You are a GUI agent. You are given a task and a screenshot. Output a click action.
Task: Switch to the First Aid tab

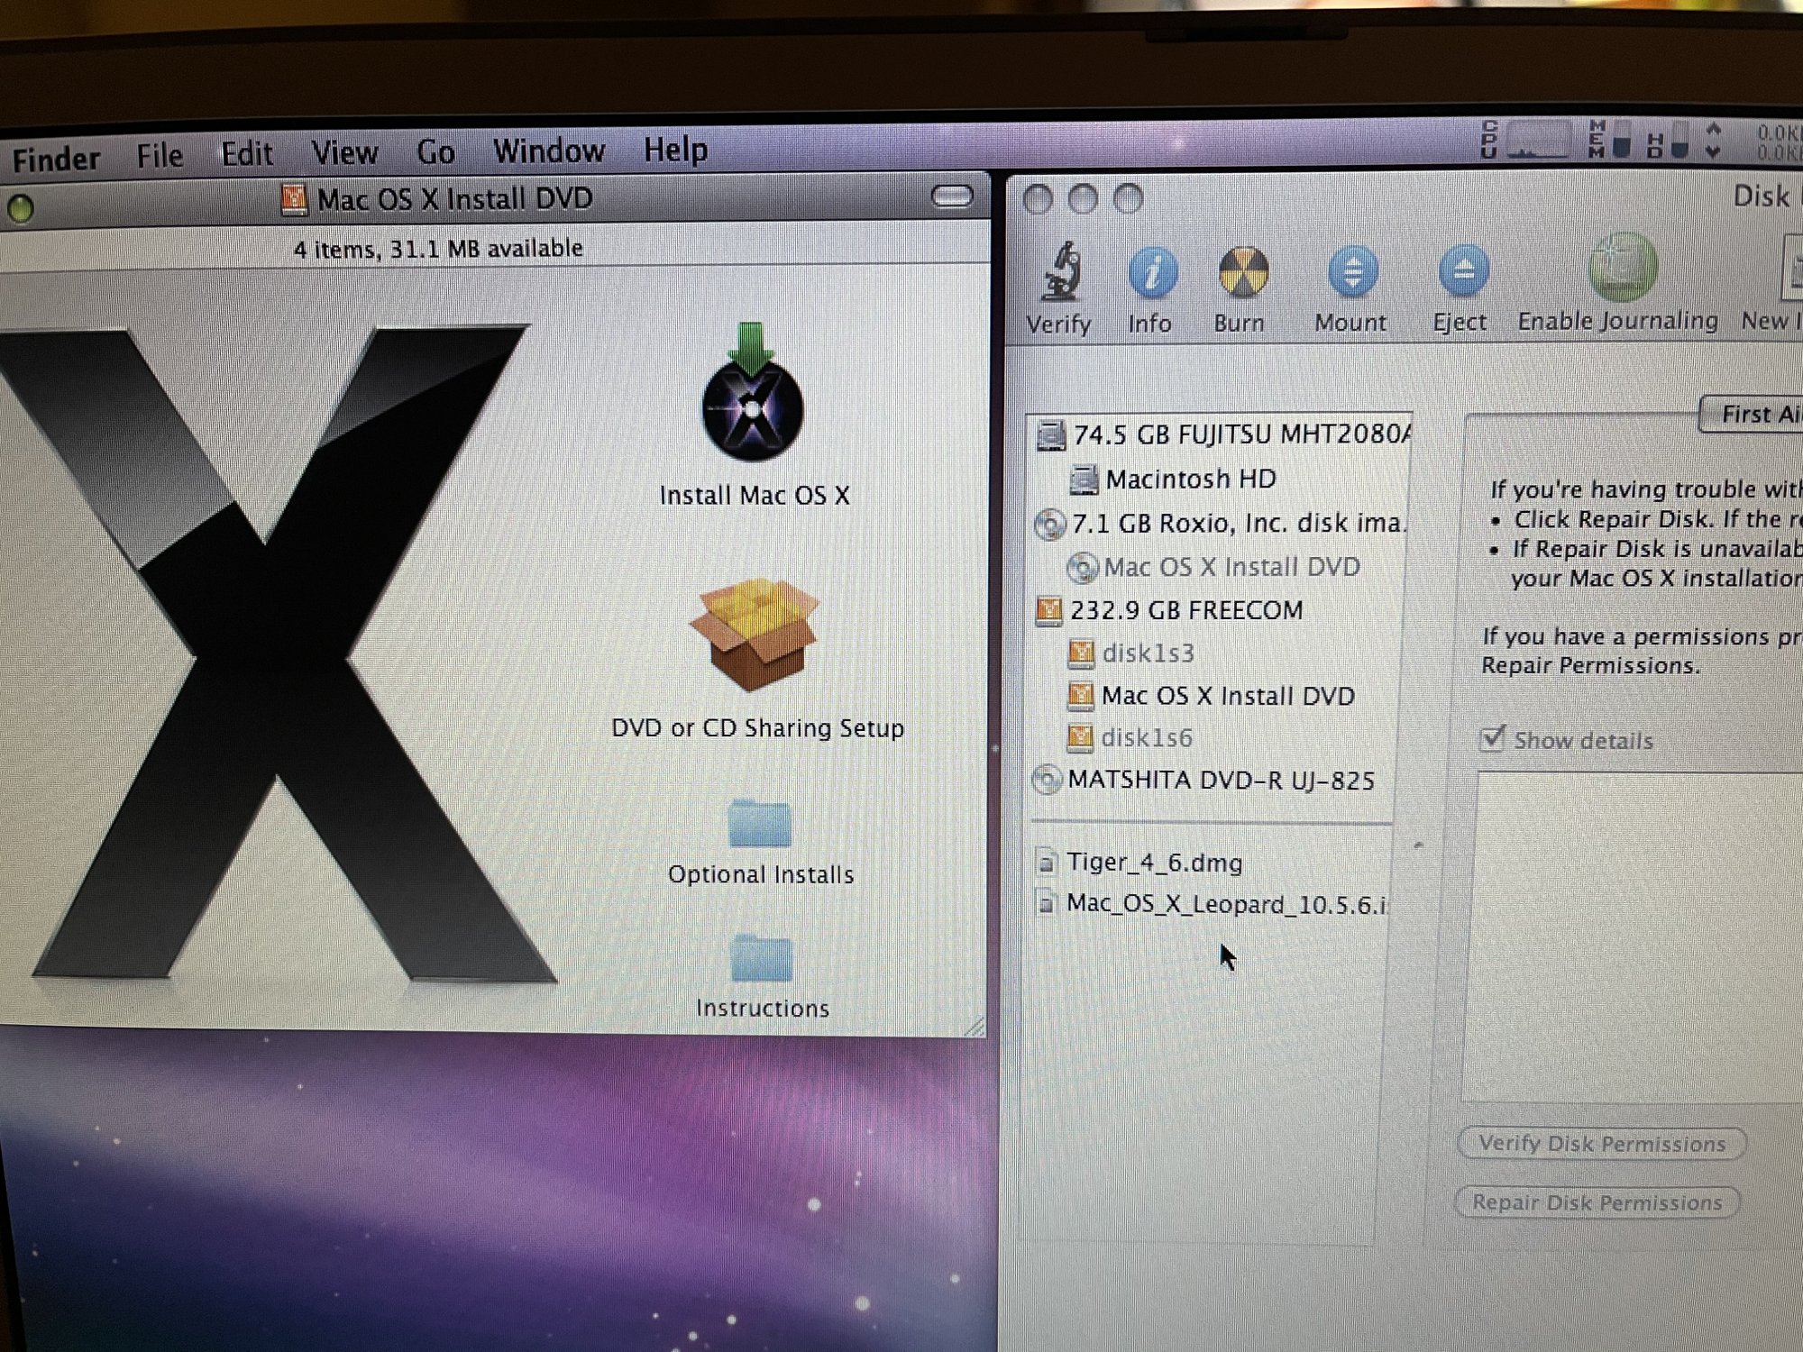(x=1752, y=414)
